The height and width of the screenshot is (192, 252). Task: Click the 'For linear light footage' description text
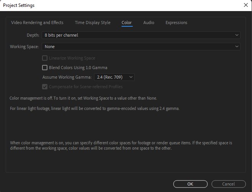pos(95,108)
